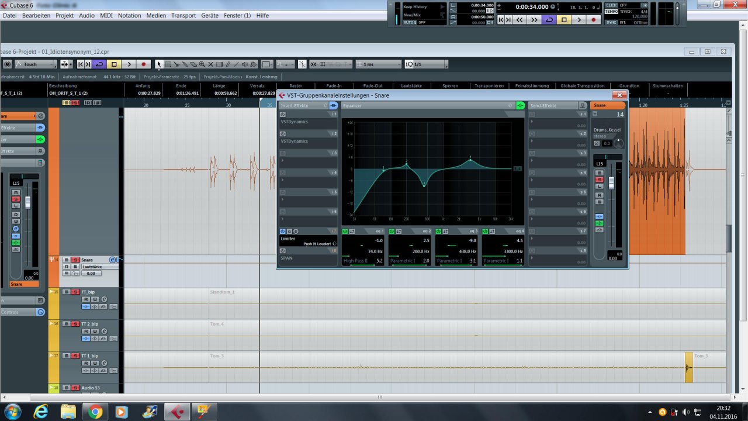
Task: Enable or disable eq 3 band
Action: pyautogui.click(x=438, y=232)
